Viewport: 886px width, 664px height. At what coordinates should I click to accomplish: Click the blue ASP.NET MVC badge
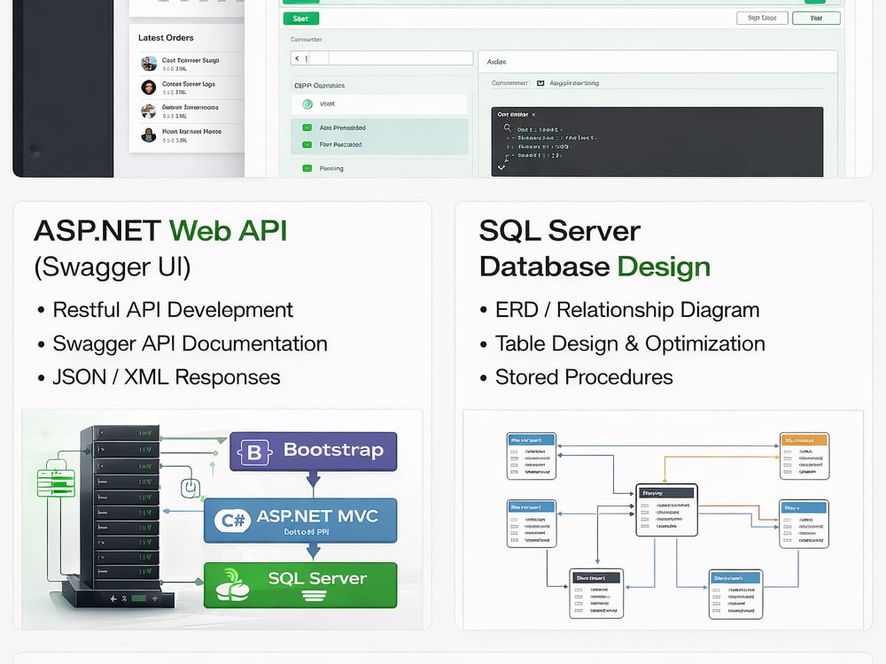pyautogui.click(x=300, y=521)
